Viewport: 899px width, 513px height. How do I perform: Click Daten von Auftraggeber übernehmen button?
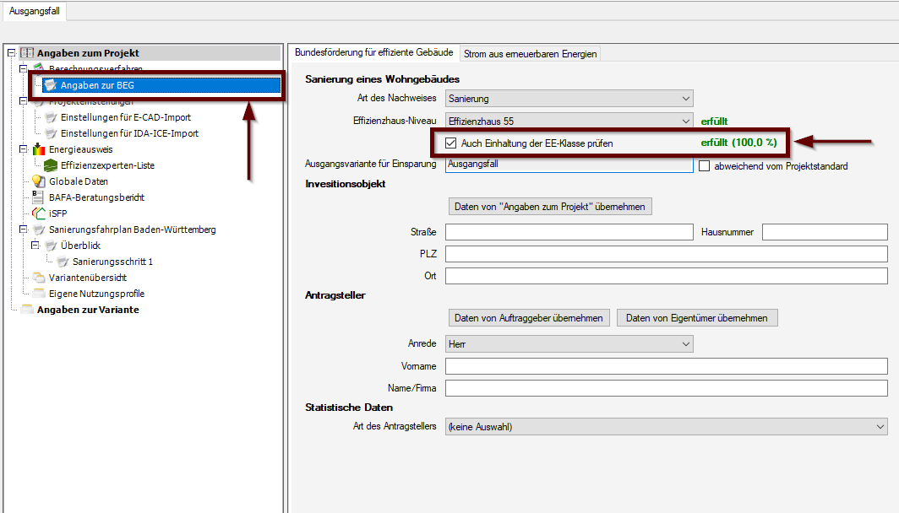click(x=529, y=318)
